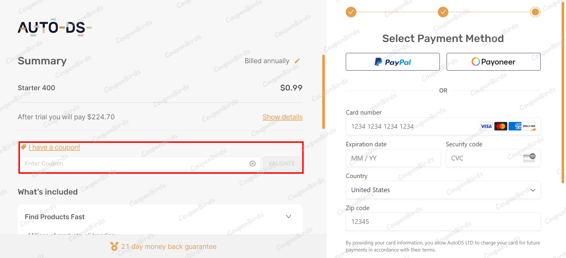The width and height of the screenshot is (566, 258).
Task: Click the I have a coupon link
Action: pos(54,147)
